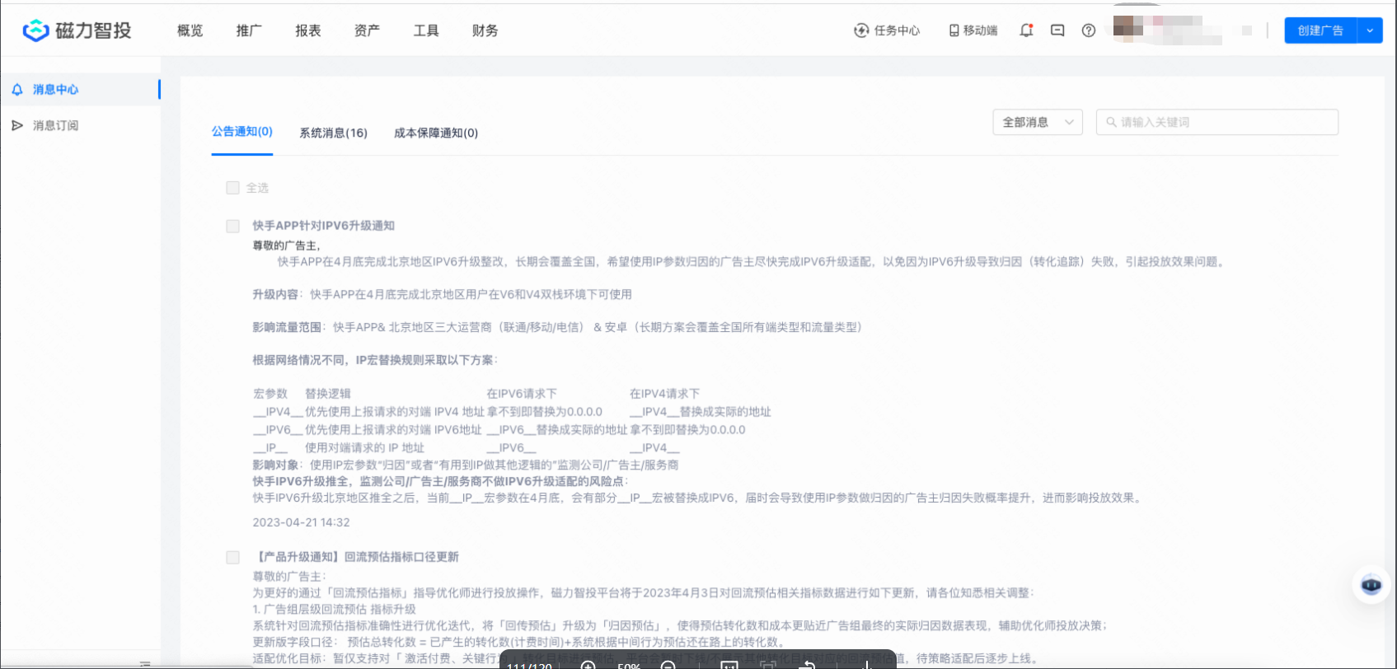
Task: Click the title 【产品升级通知】回流预估指标口径更新
Action: pyautogui.click(x=356, y=557)
